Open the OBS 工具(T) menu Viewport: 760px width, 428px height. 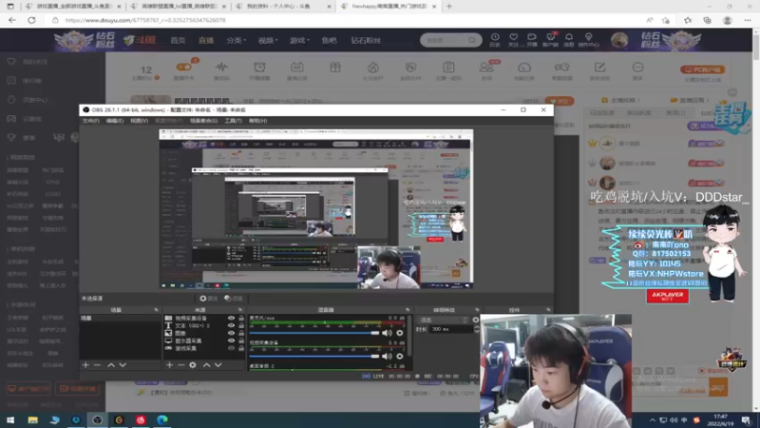coord(233,121)
